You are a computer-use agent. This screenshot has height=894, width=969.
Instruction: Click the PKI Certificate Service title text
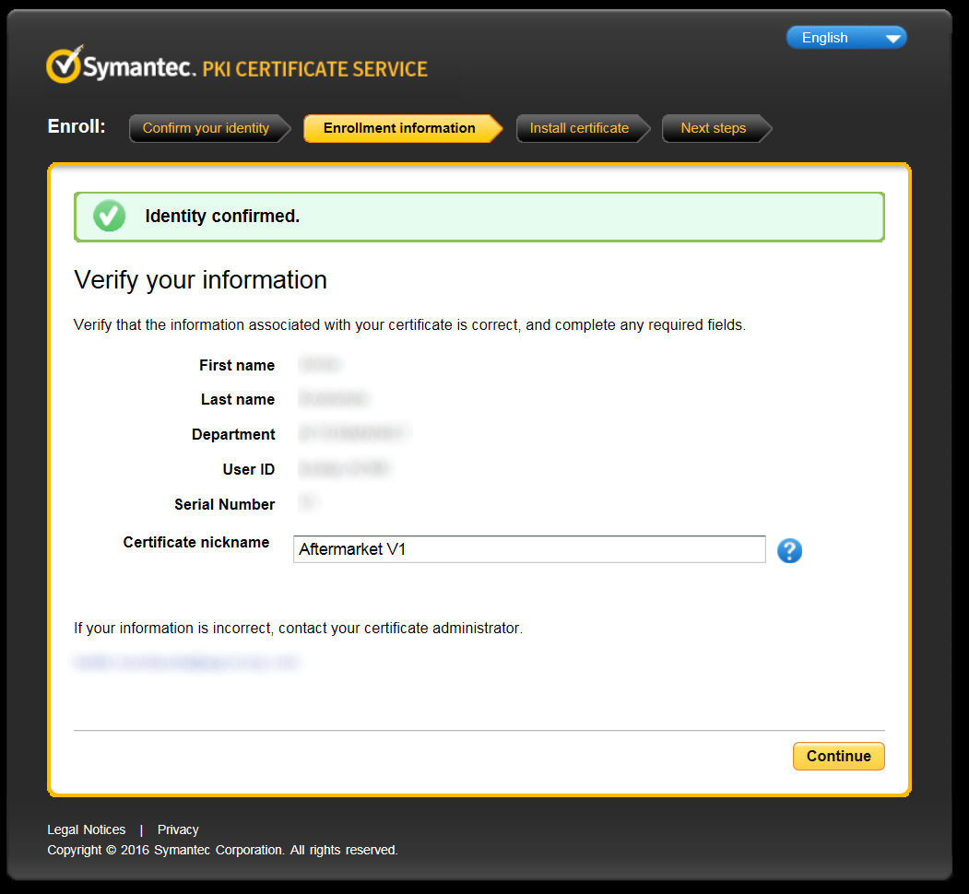point(314,69)
